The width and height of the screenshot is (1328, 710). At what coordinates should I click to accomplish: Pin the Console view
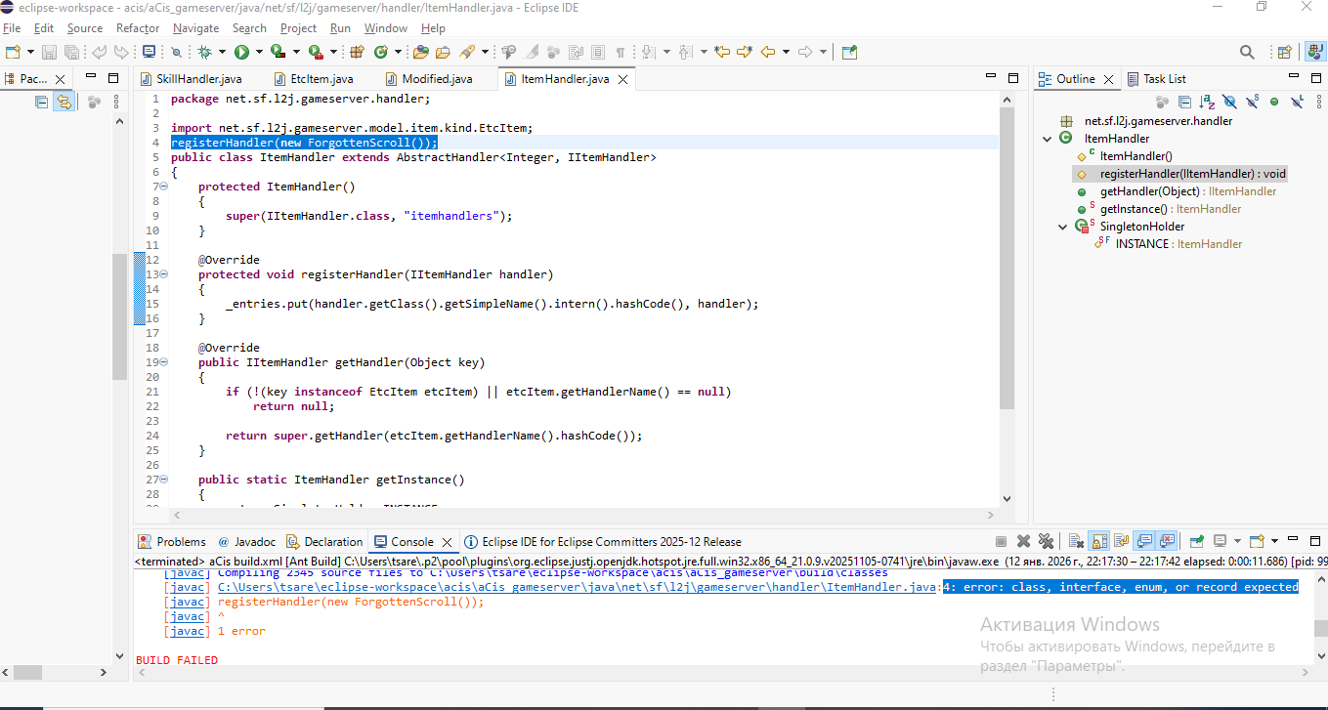[1195, 541]
